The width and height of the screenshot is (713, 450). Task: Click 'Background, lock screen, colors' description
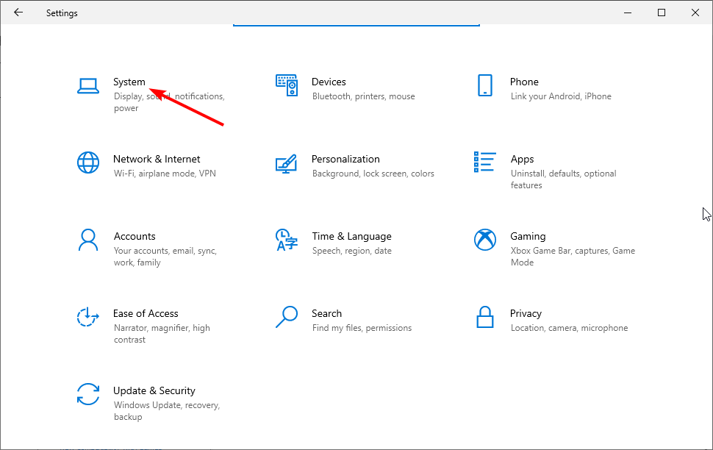pos(373,174)
